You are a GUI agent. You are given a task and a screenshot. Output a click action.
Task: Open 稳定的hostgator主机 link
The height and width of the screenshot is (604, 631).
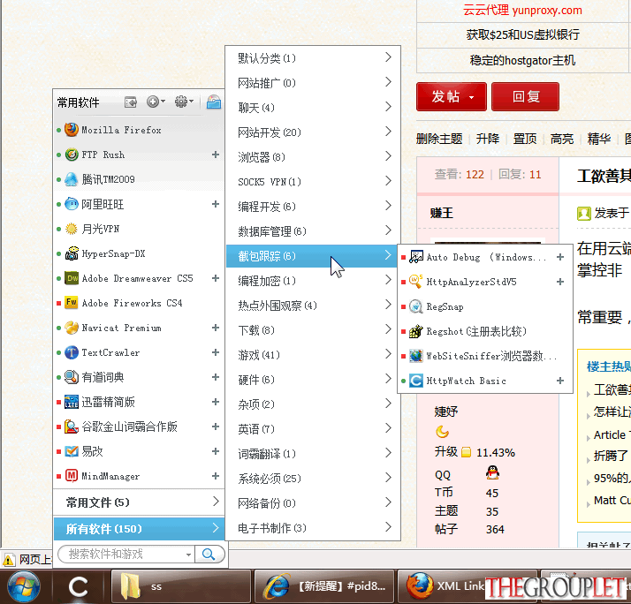click(522, 60)
